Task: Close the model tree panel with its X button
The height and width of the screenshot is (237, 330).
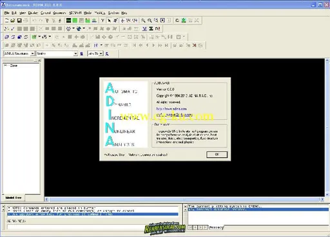Action: [x=39, y=61]
